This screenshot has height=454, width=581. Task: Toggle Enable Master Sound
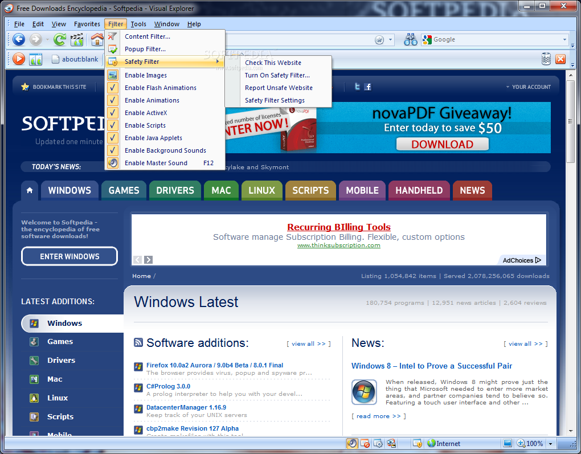pos(165,163)
